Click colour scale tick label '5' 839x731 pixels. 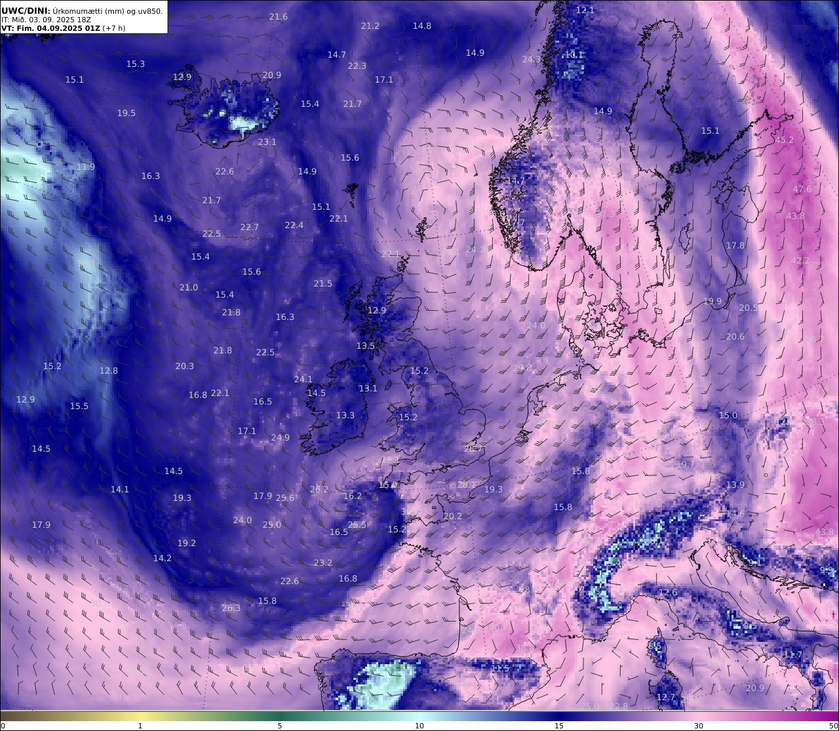[280, 726]
